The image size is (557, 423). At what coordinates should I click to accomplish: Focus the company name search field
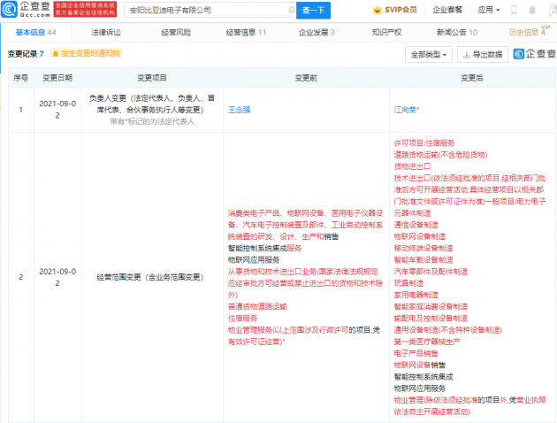tap(209, 11)
